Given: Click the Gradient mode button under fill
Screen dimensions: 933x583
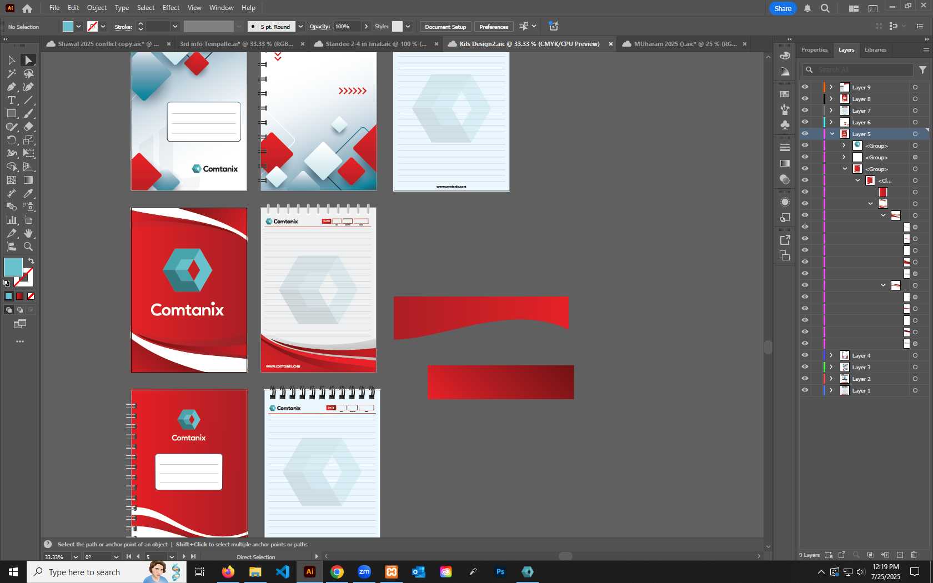Looking at the screenshot, I should 20,296.
